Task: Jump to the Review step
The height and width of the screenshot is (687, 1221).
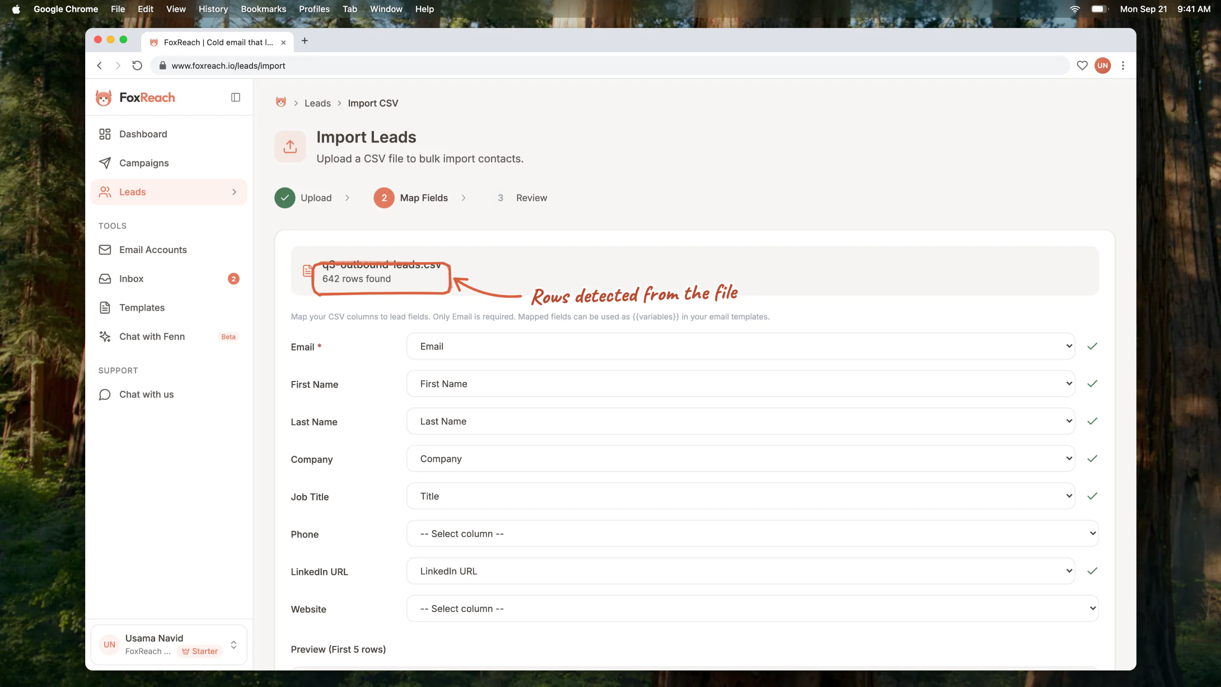Action: 522,198
